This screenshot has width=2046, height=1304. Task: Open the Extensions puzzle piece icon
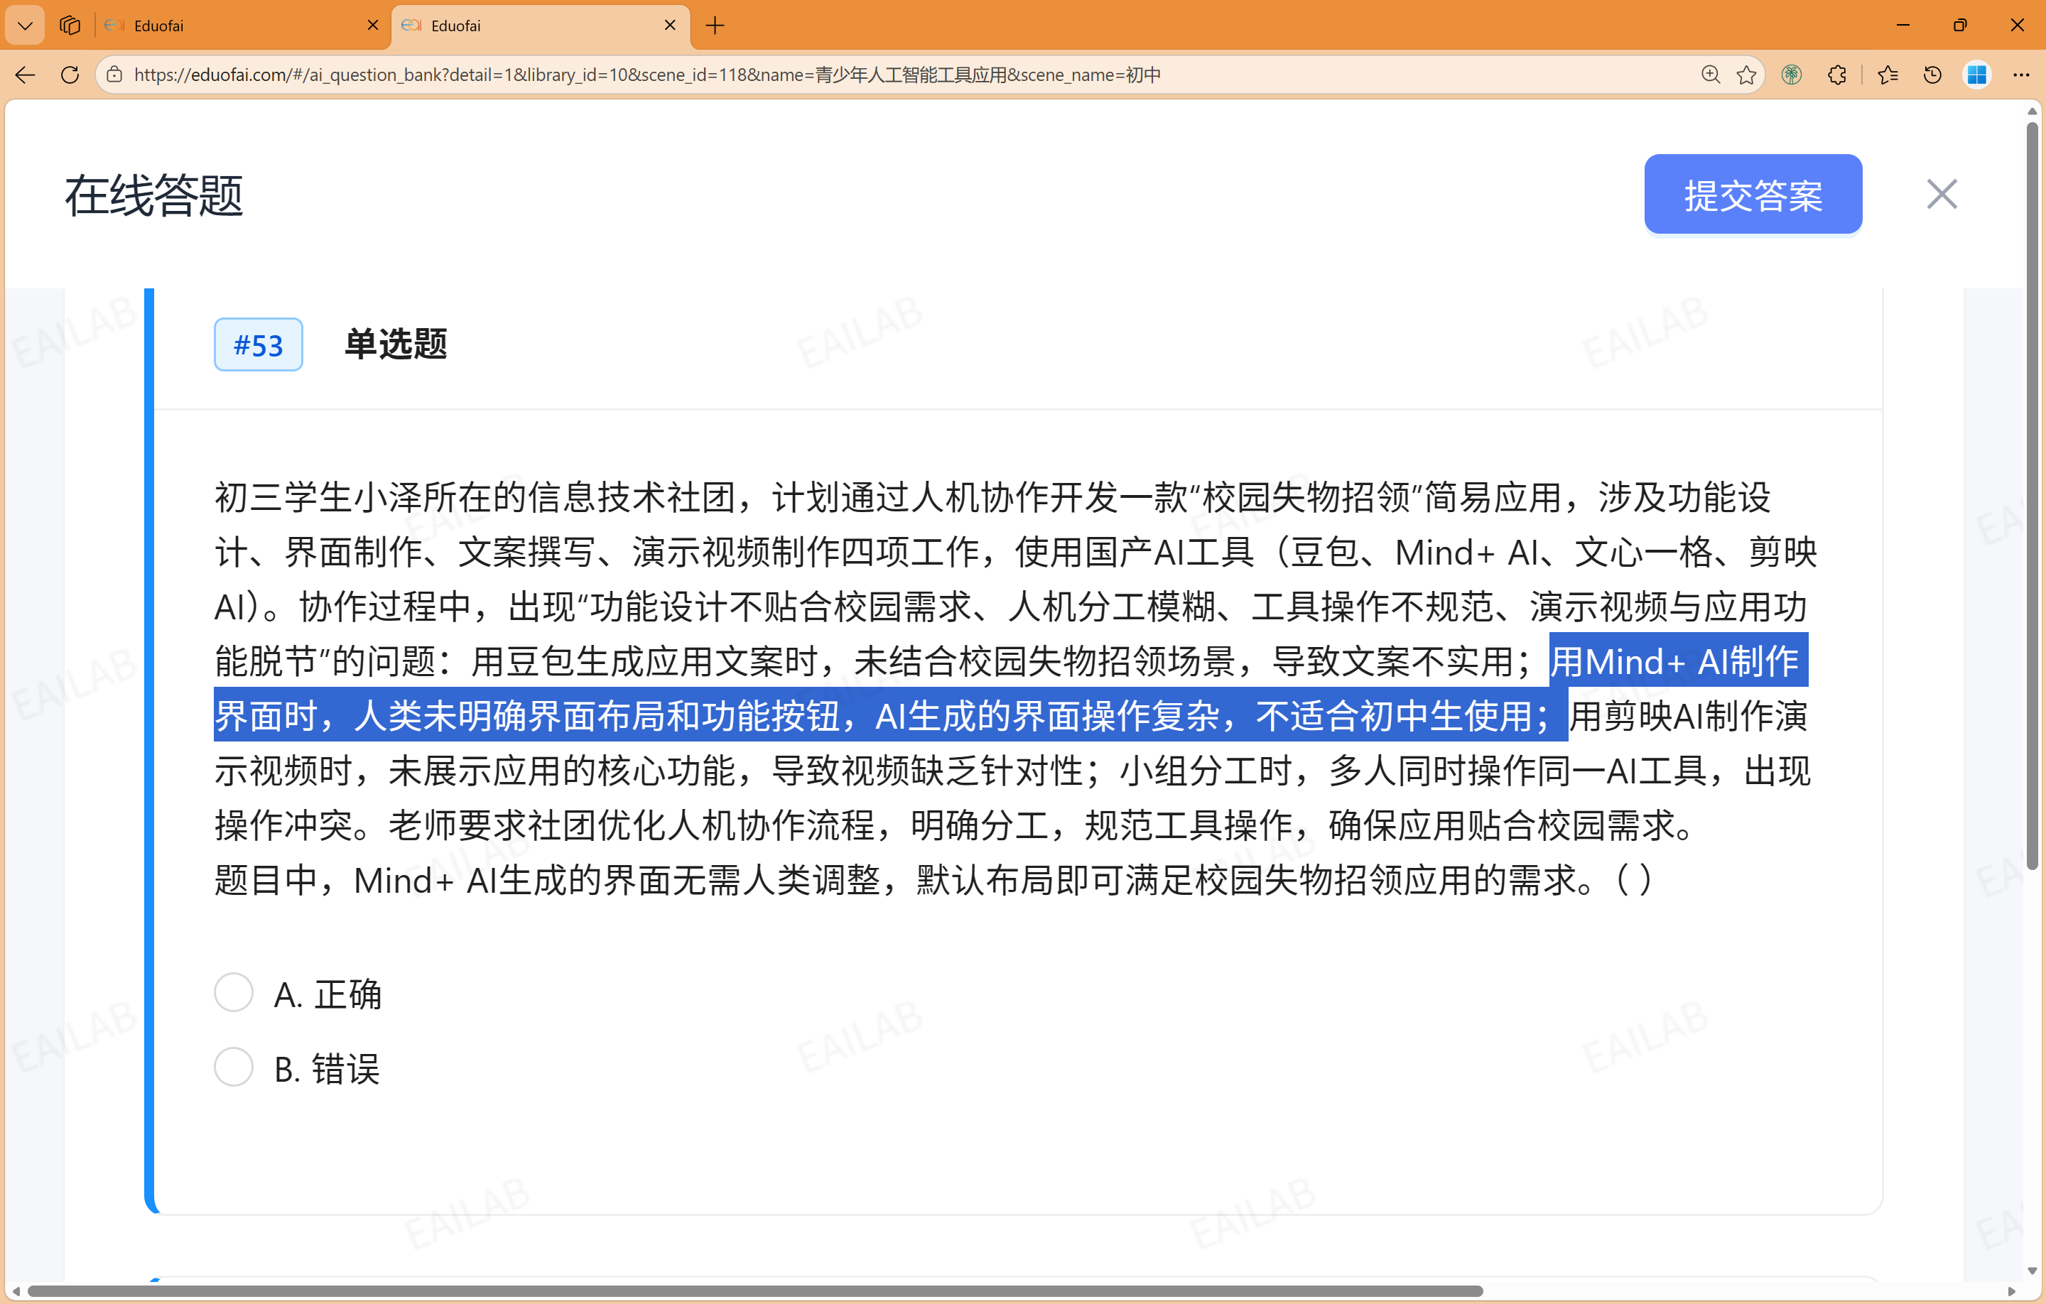coord(1837,75)
